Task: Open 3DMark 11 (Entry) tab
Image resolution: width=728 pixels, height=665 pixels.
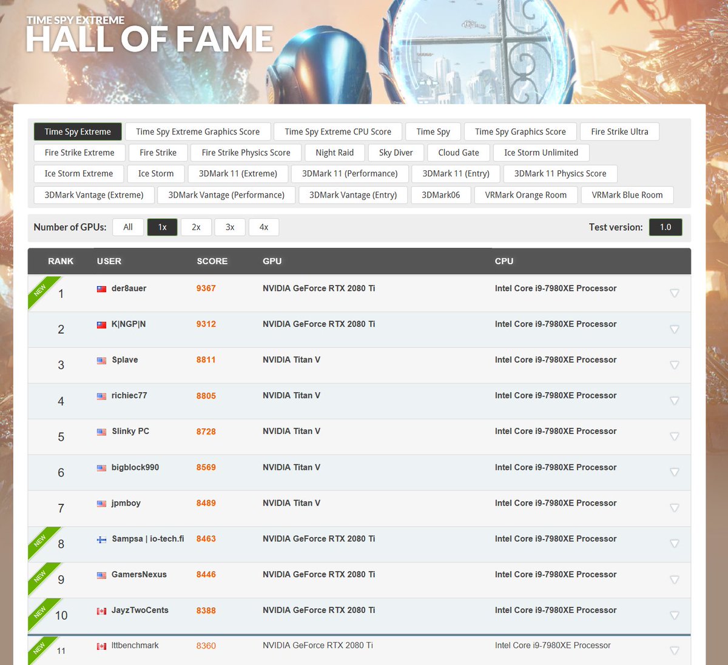Action: [456, 173]
